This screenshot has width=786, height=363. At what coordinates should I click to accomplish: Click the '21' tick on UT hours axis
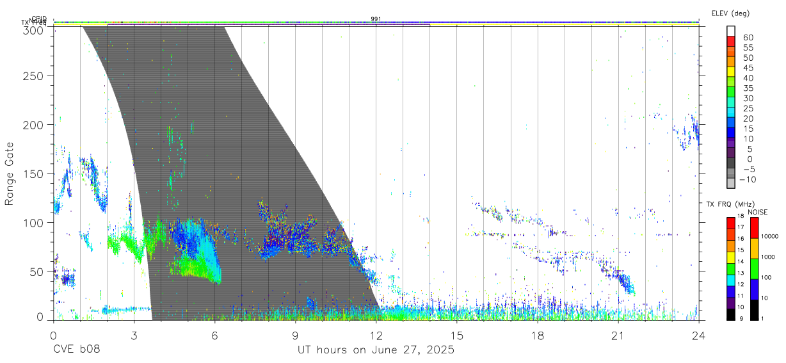[x=618, y=335]
